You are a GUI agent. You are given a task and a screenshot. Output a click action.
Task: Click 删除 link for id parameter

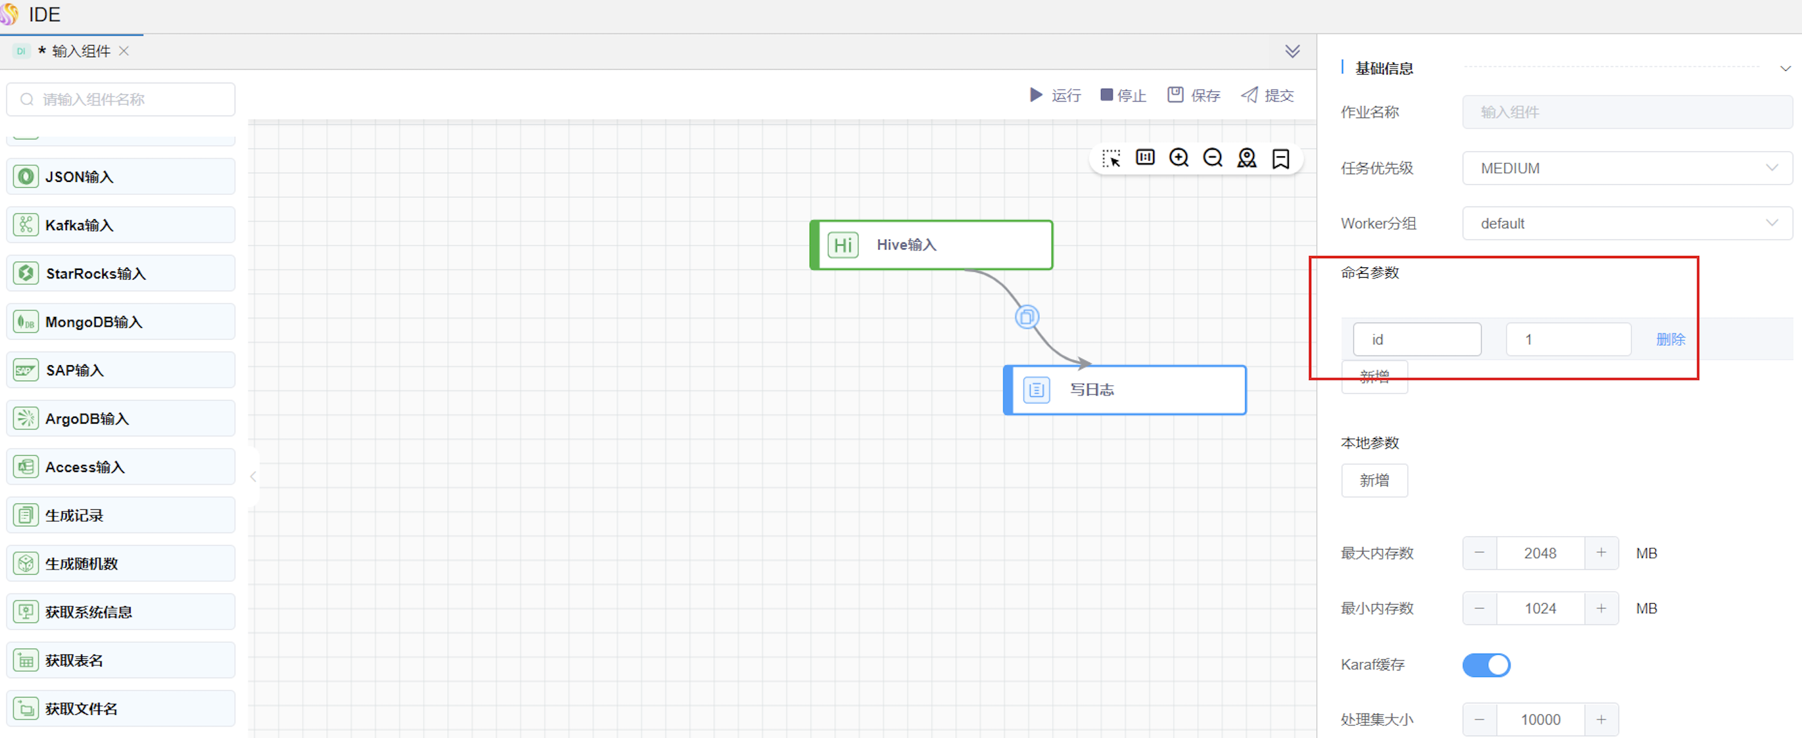click(x=1670, y=339)
